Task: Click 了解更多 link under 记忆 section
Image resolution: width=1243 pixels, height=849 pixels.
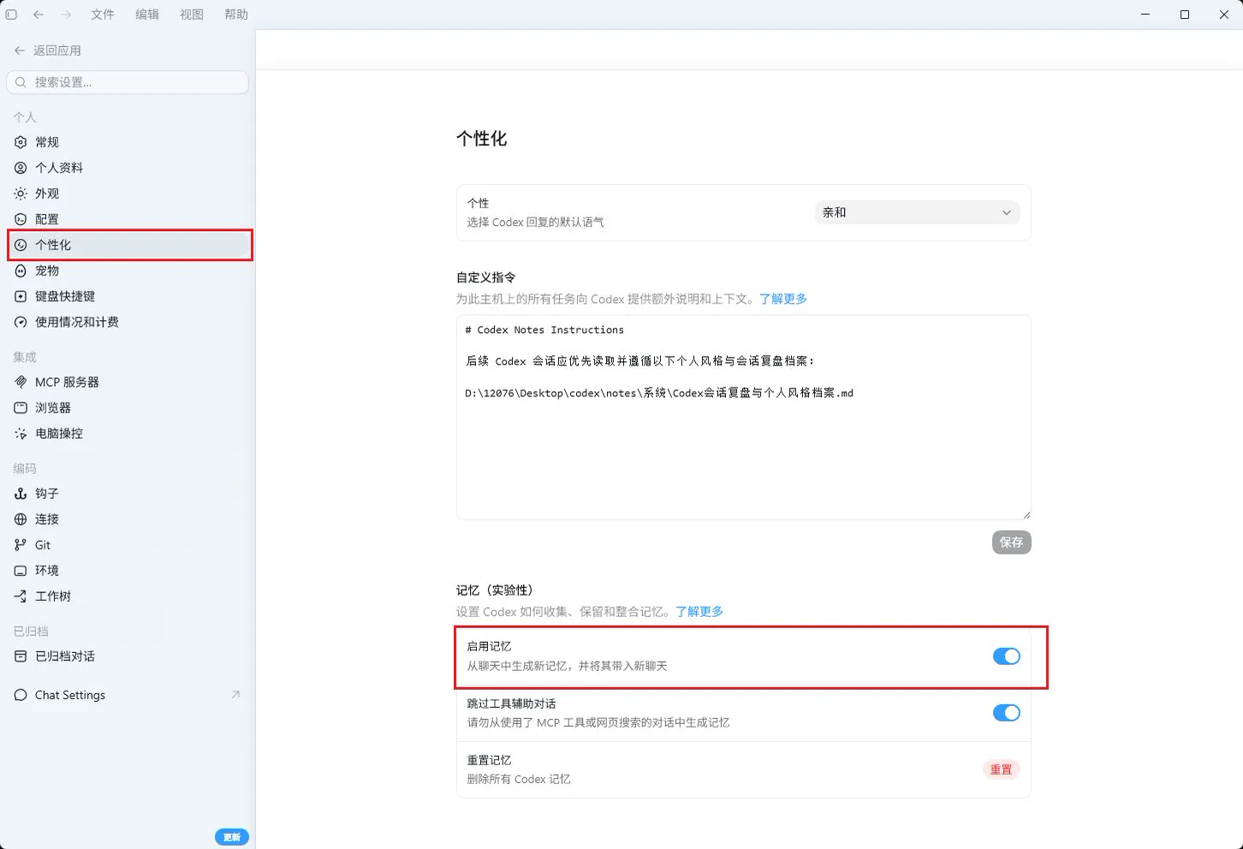Action: coord(699,611)
